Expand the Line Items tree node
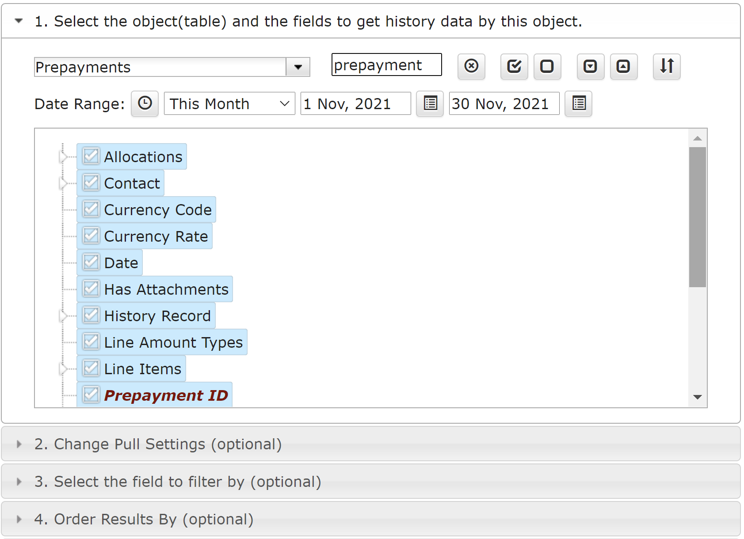 [x=63, y=368]
